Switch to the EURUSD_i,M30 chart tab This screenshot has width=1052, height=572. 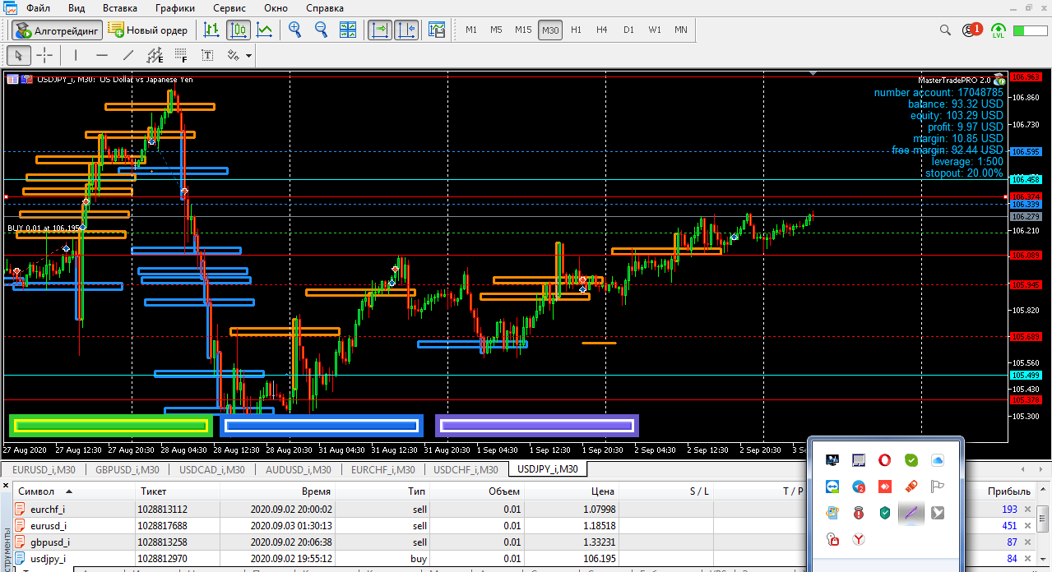[x=43, y=470]
